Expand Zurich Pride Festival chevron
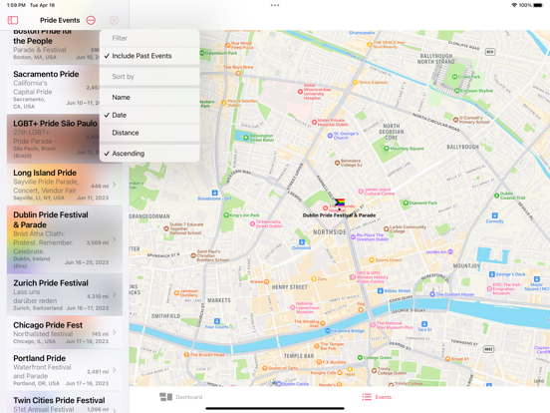The height and width of the screenshot is (413, 550). pos(115,295)
